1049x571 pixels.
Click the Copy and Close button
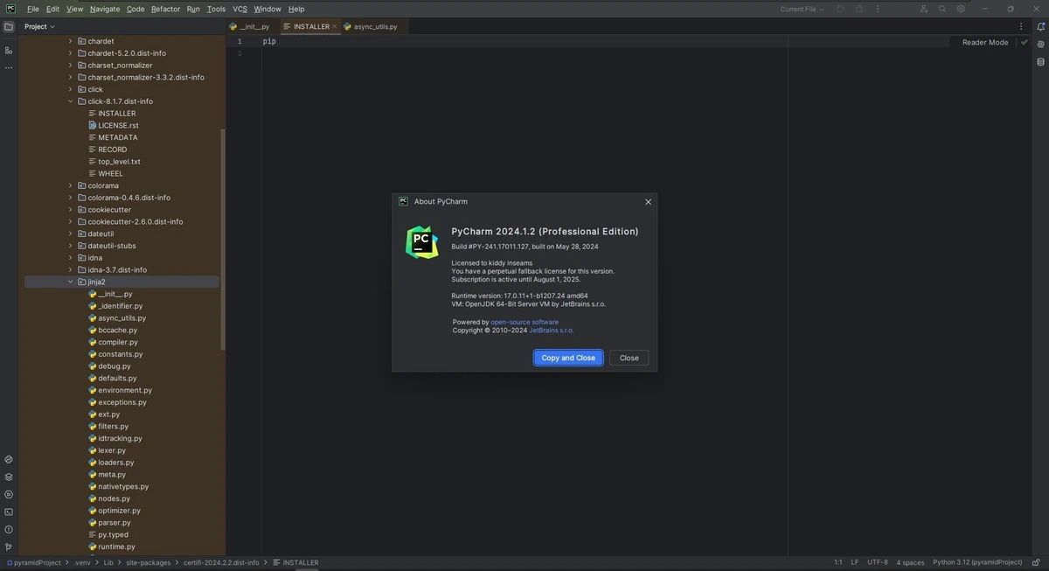pyautogui.click(x=568, y=358)
